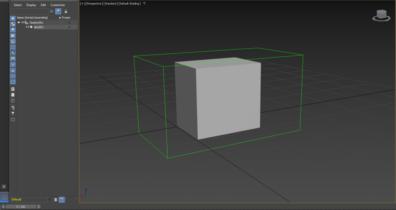Toggle the Display Cameras filter icon
Image resolution: width=396 pixels, height=210 pixels.
pos(13,36)
